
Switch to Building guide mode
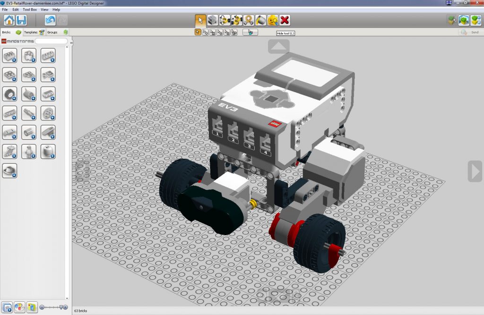point(475,20)
